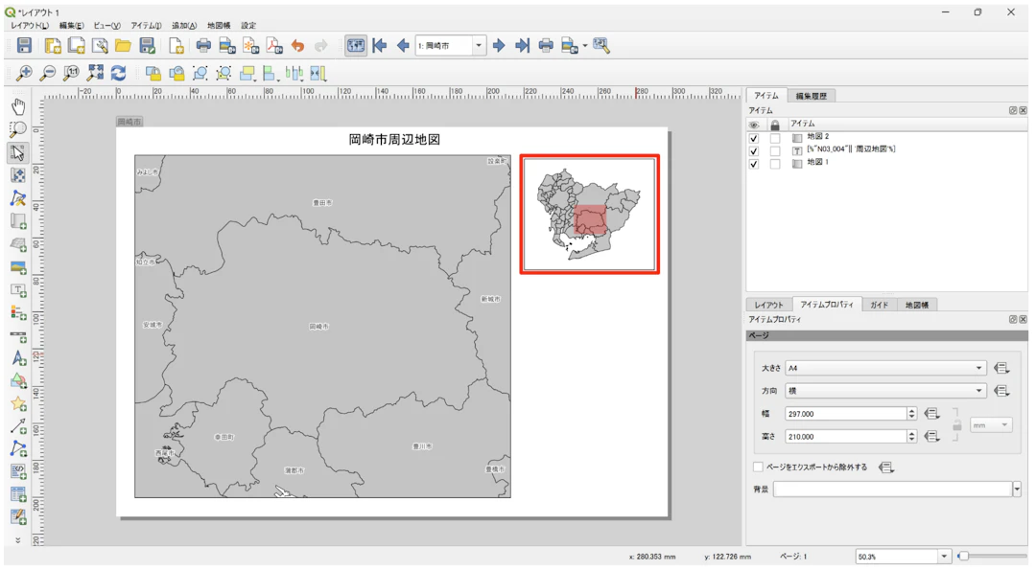Click the save layout icon
Screen dimensions: 1036x570
pos(24,45)
